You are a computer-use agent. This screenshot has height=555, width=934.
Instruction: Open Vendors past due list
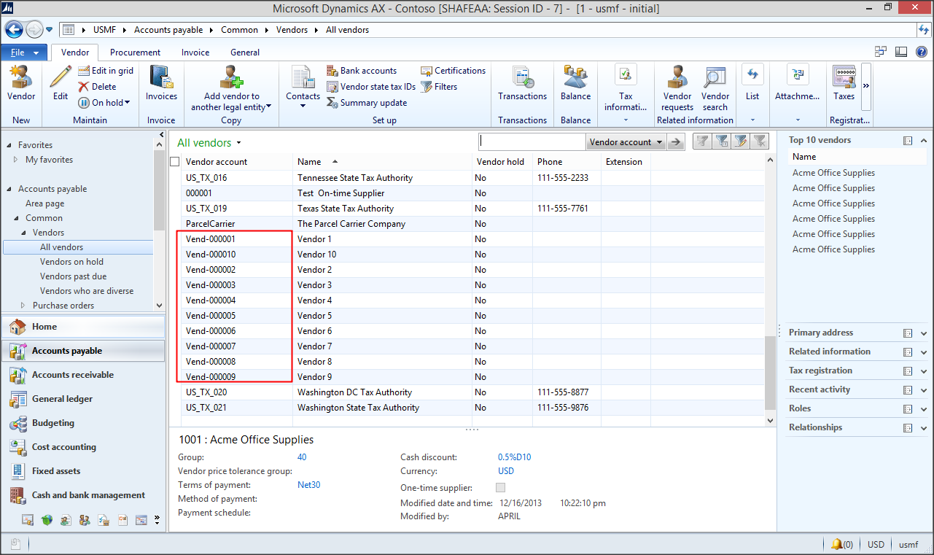click(x=73, y=276)
